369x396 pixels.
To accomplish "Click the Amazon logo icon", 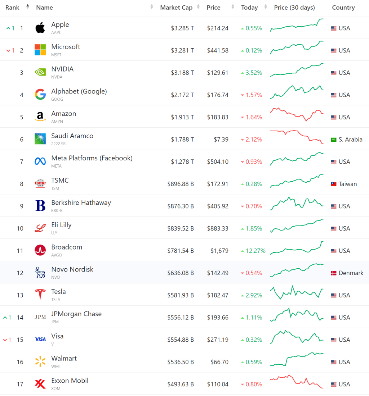I will (x=40, y=117).
